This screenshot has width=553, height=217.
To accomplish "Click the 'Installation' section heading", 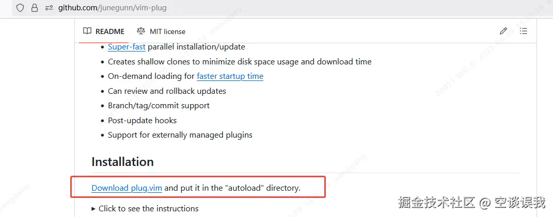I will pyautogui.click(x=122, y=162).
